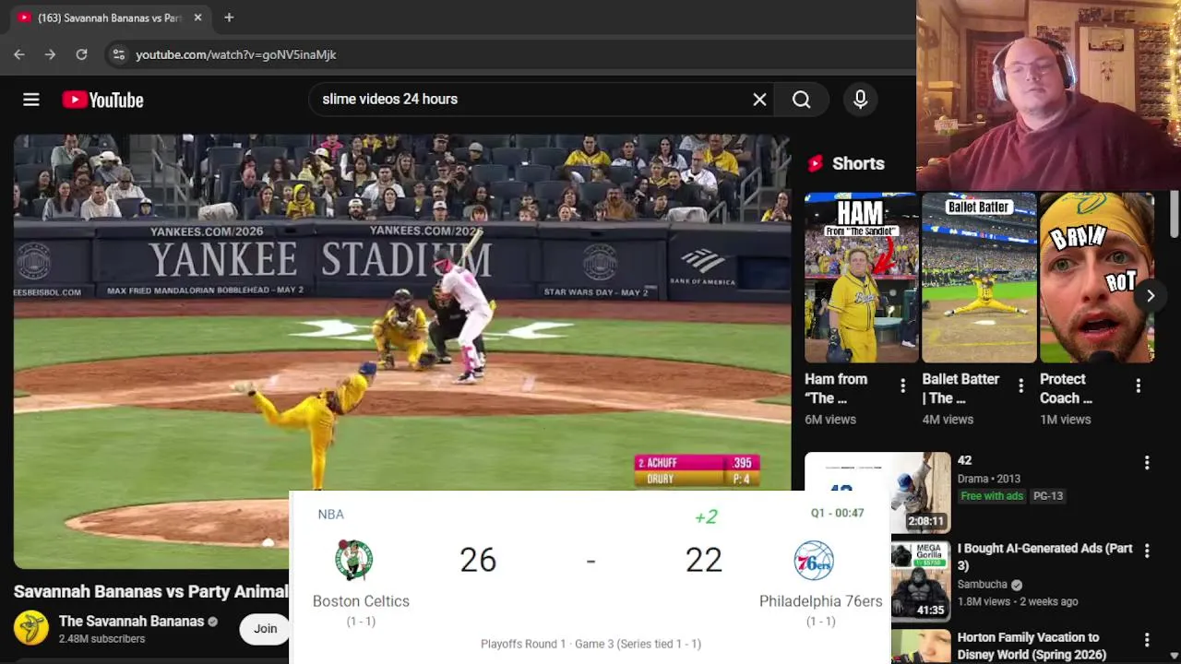
Task: Open the Protect Coach Brain Rot short thumbnail
Action: click(1096, 278)
